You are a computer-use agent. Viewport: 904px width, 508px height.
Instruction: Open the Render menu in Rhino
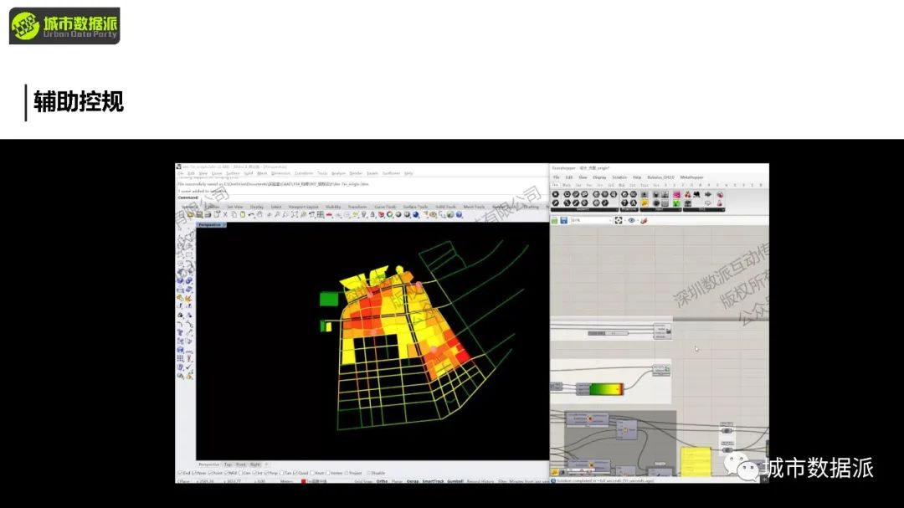[356, 173]
